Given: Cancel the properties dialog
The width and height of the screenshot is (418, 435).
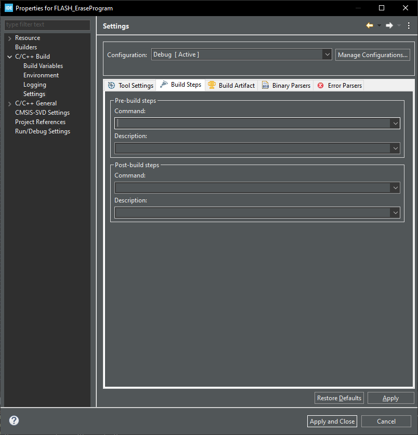Looking at the screenshot, I should (x=386, y=422).
